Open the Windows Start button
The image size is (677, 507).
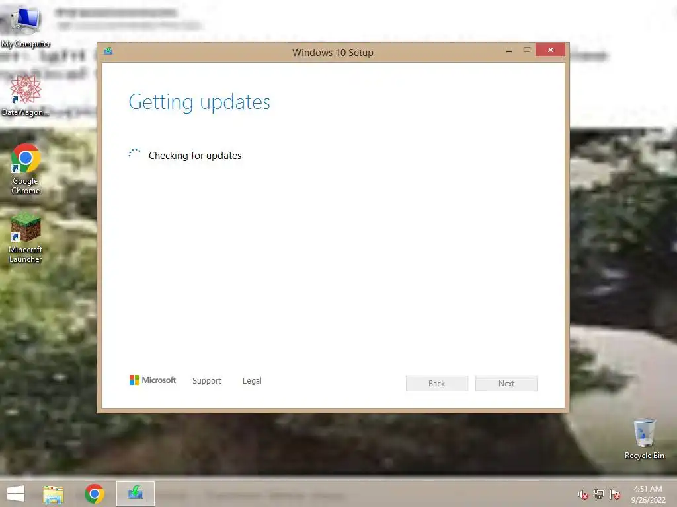[16, 494]
